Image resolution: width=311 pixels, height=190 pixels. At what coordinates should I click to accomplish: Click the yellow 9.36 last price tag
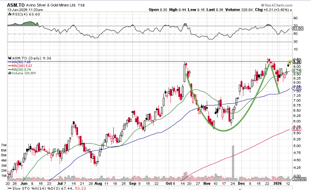(297, 62)
